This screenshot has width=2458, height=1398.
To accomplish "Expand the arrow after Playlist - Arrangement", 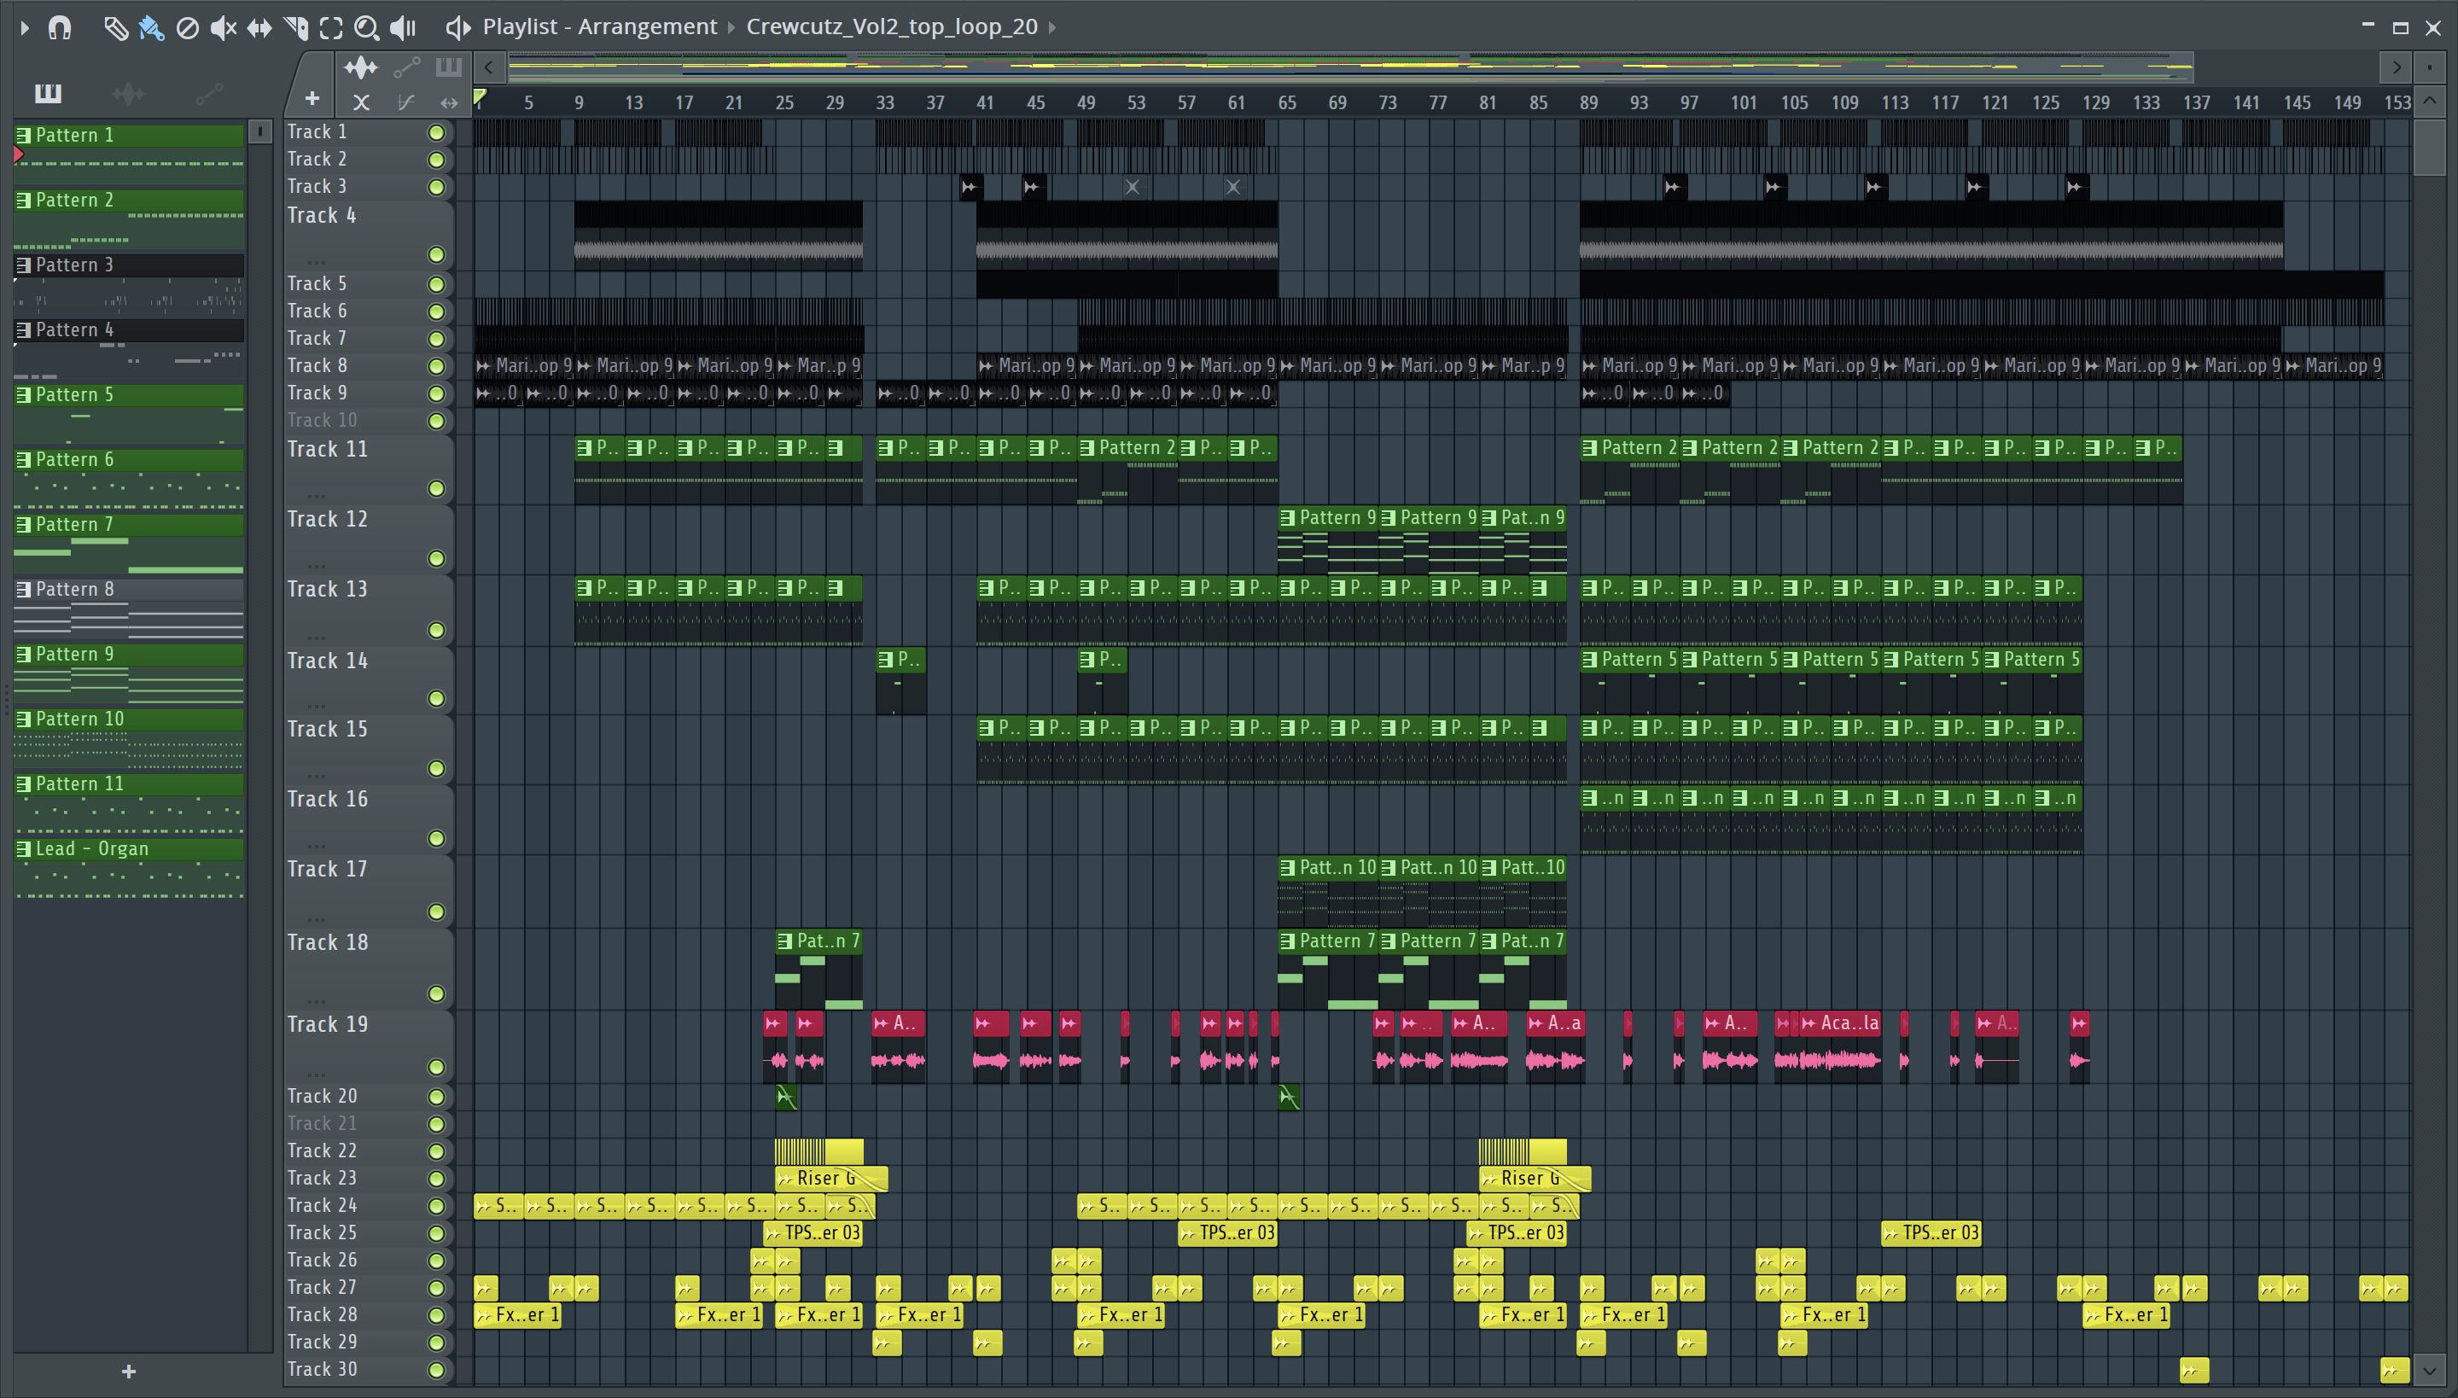I will point(731,28).
